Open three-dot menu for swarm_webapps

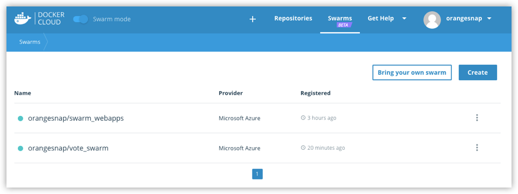[476, 118]
